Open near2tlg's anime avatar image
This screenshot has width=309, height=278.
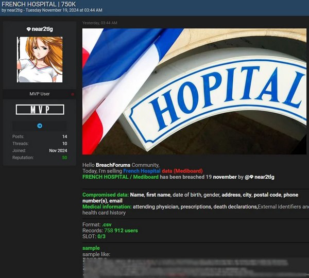tap(40, 60)
